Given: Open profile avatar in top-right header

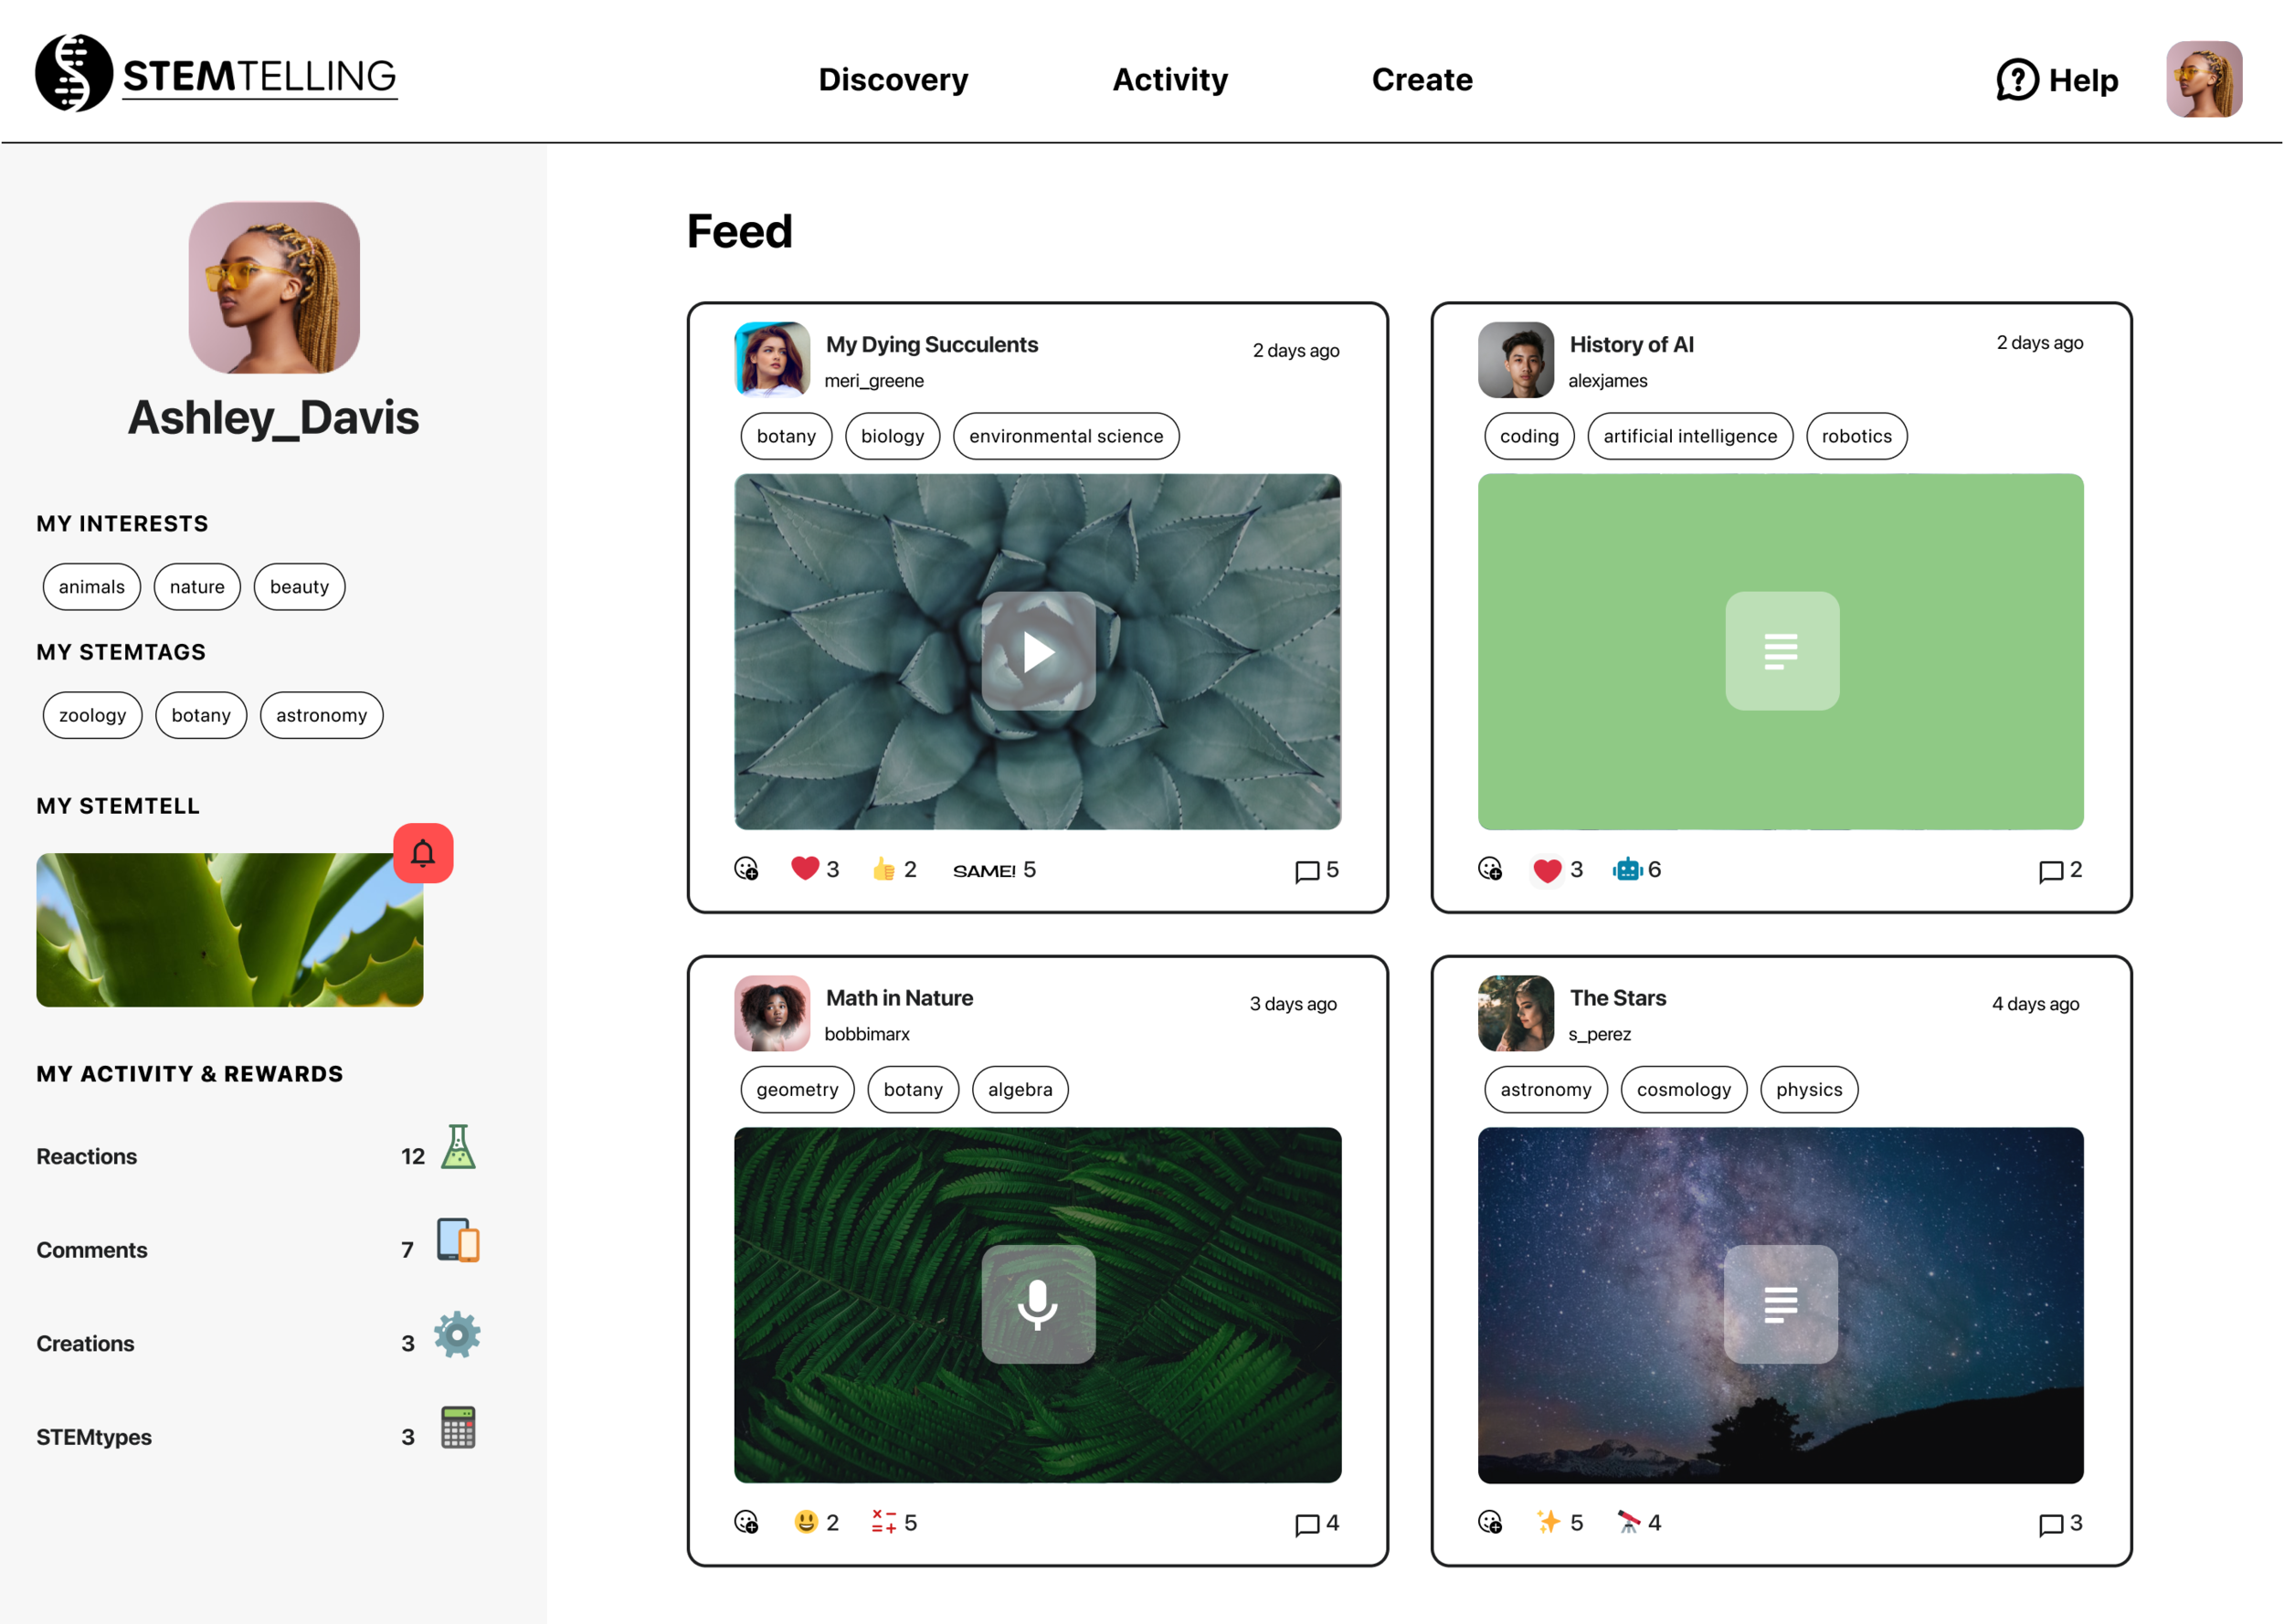Looking at the screenshot, I should click(2204, 79).
